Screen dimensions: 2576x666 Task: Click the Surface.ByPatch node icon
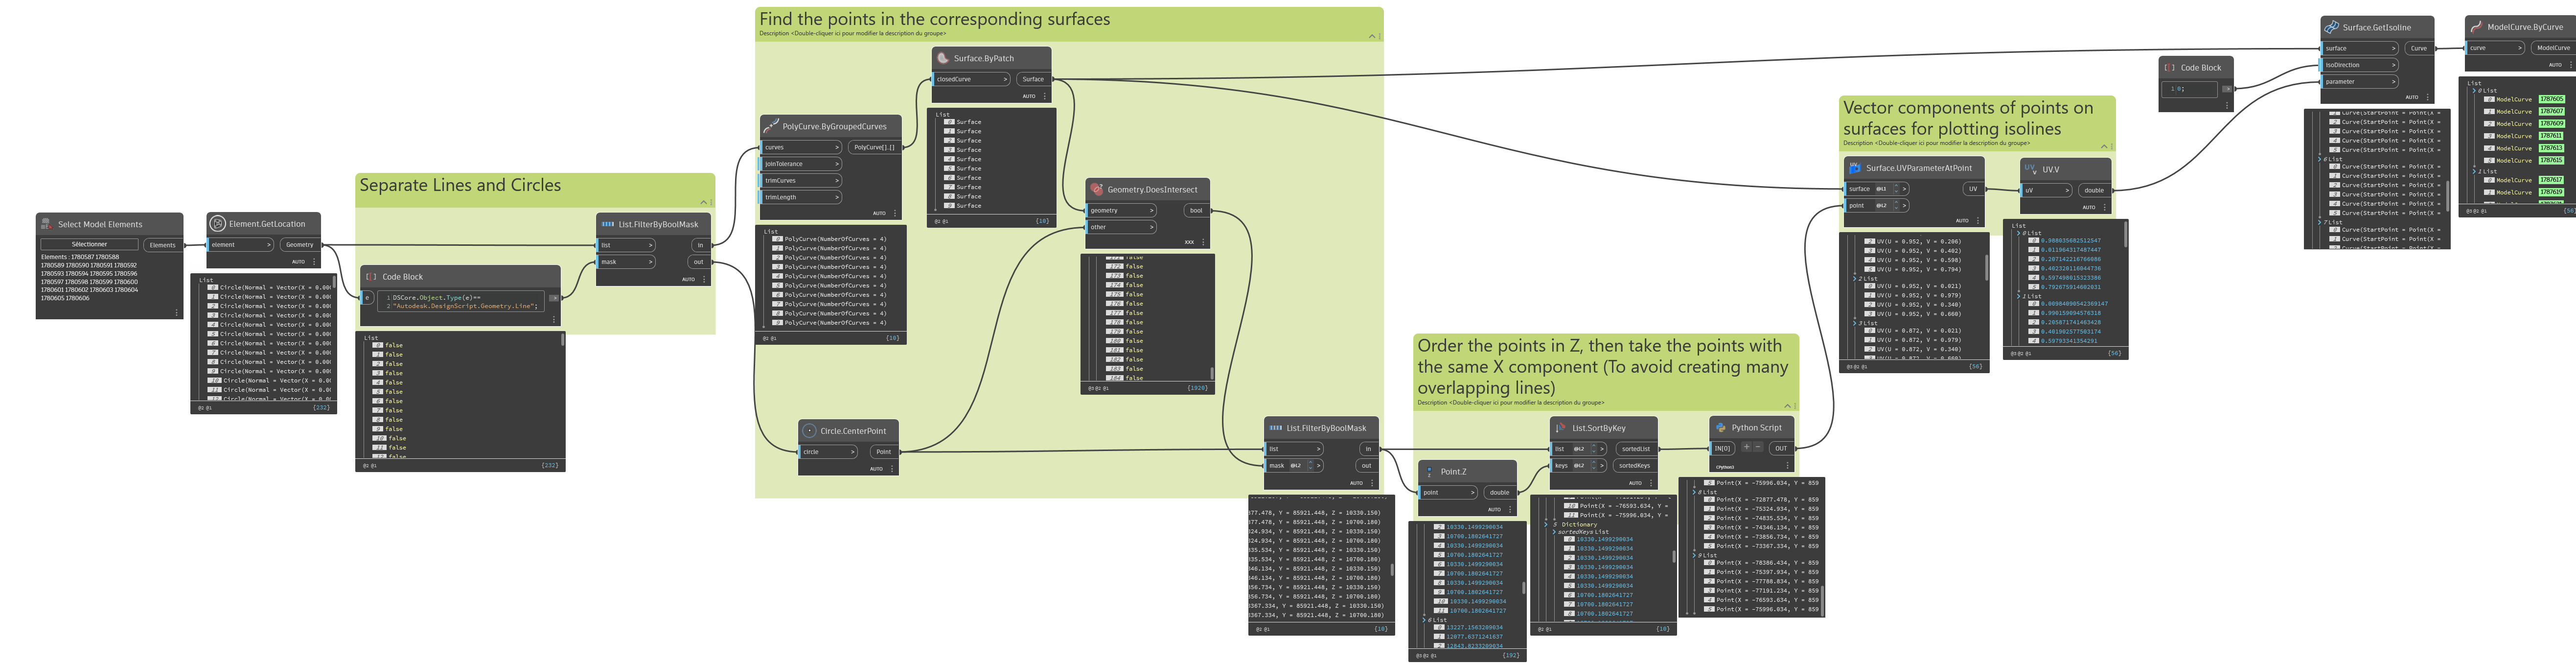pos(943,58)
